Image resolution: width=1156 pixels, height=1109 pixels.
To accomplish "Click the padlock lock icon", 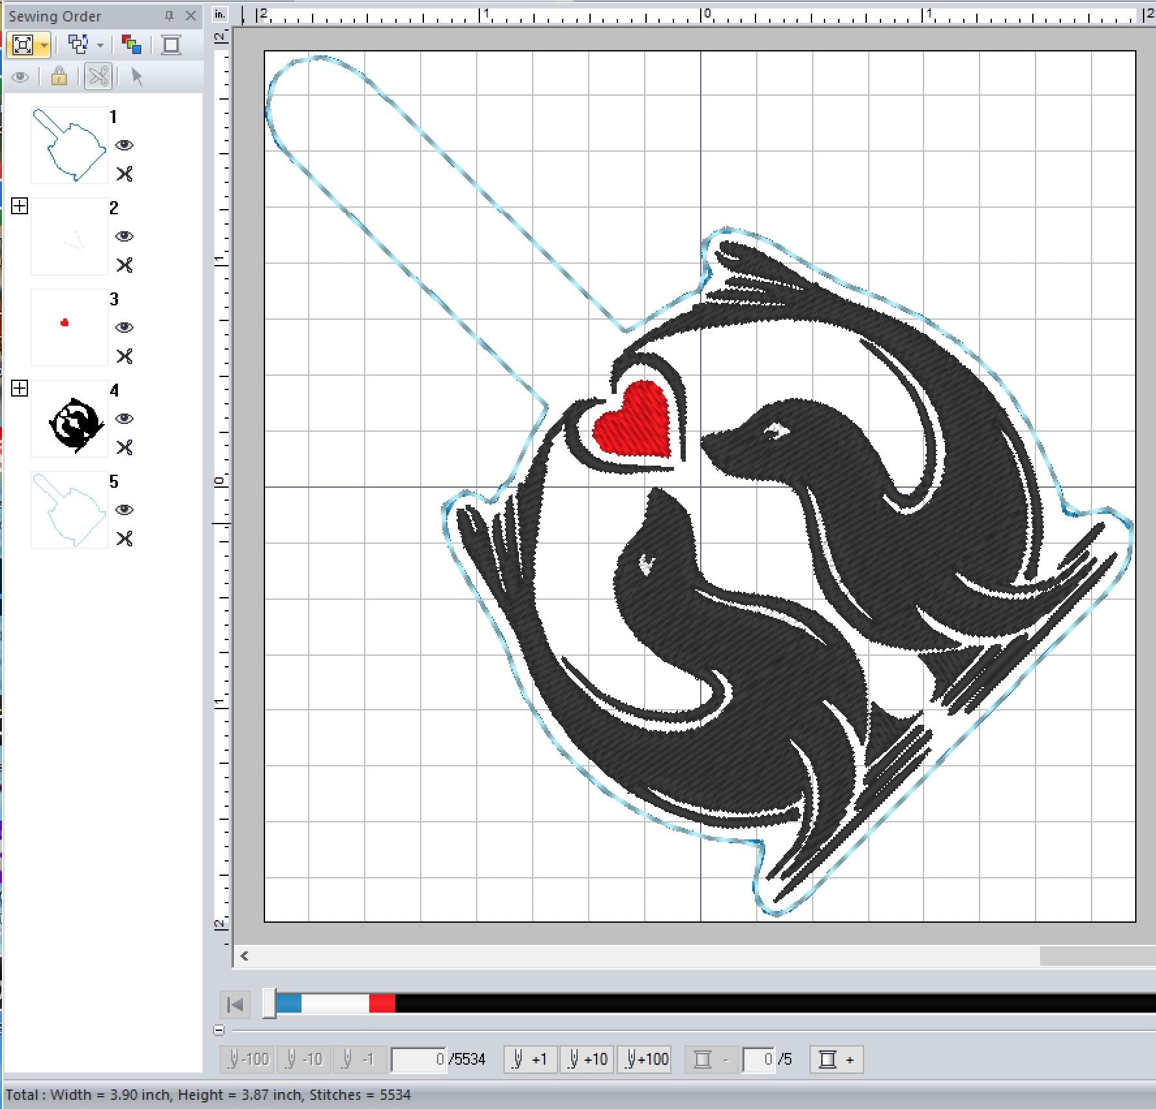I will click(59, 77).
